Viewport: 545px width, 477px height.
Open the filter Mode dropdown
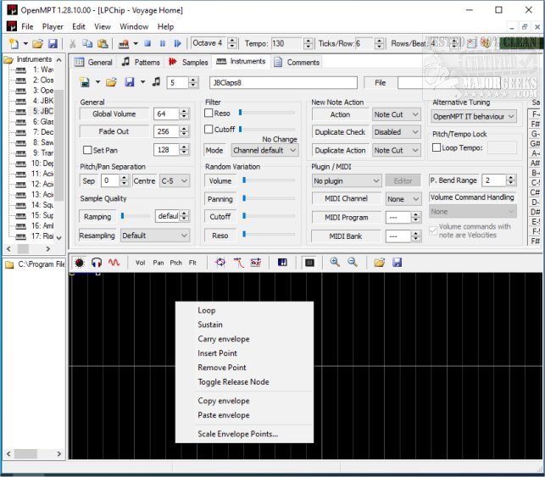click(264, 150)
